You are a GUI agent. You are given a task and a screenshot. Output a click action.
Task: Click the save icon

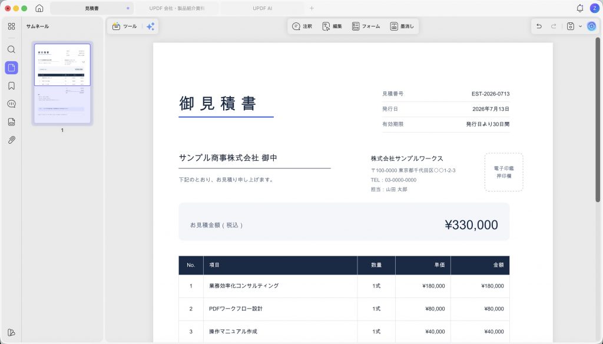point(571,26)
